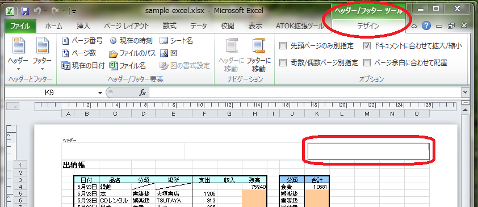Open the フッター preset dropdown
Viewport: 478px width, 207px height.
42,55
